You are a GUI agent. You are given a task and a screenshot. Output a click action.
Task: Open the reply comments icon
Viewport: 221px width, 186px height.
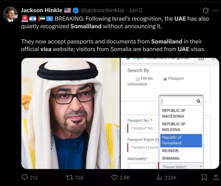click(25, 178)
